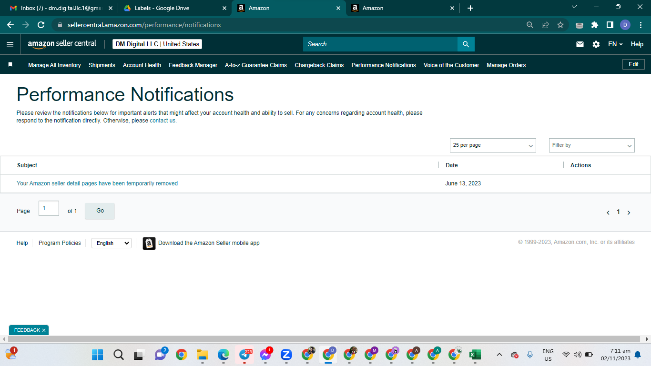
Task: View site information lock icon
Action: coord(60,25)
